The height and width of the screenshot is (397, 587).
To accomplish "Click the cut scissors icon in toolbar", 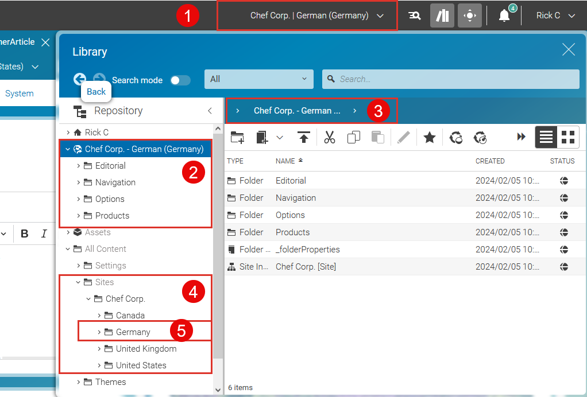I will (329, 137).
